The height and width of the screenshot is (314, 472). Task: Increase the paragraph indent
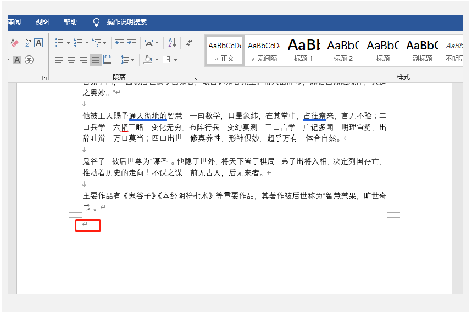tap(131, 43)
